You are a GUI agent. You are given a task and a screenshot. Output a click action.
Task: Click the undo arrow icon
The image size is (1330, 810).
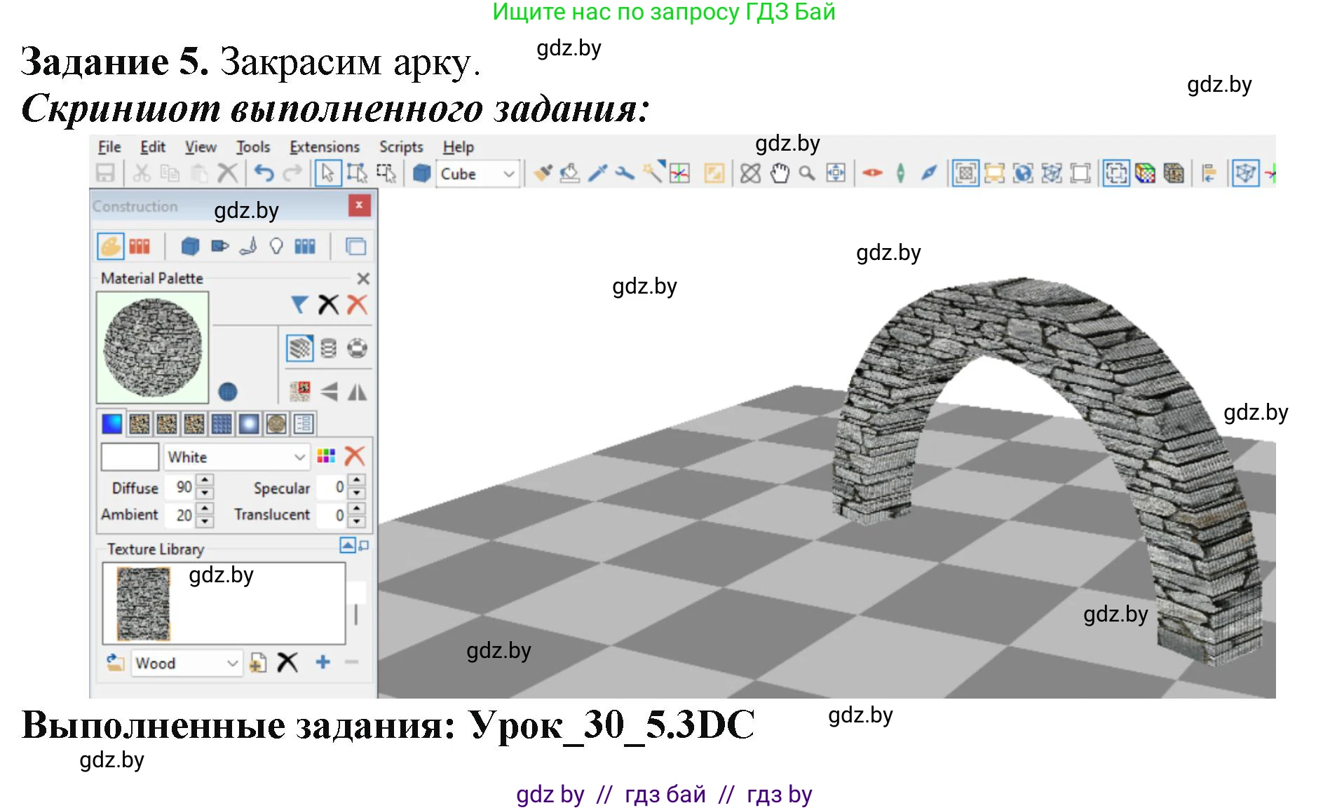pos(264,173)
